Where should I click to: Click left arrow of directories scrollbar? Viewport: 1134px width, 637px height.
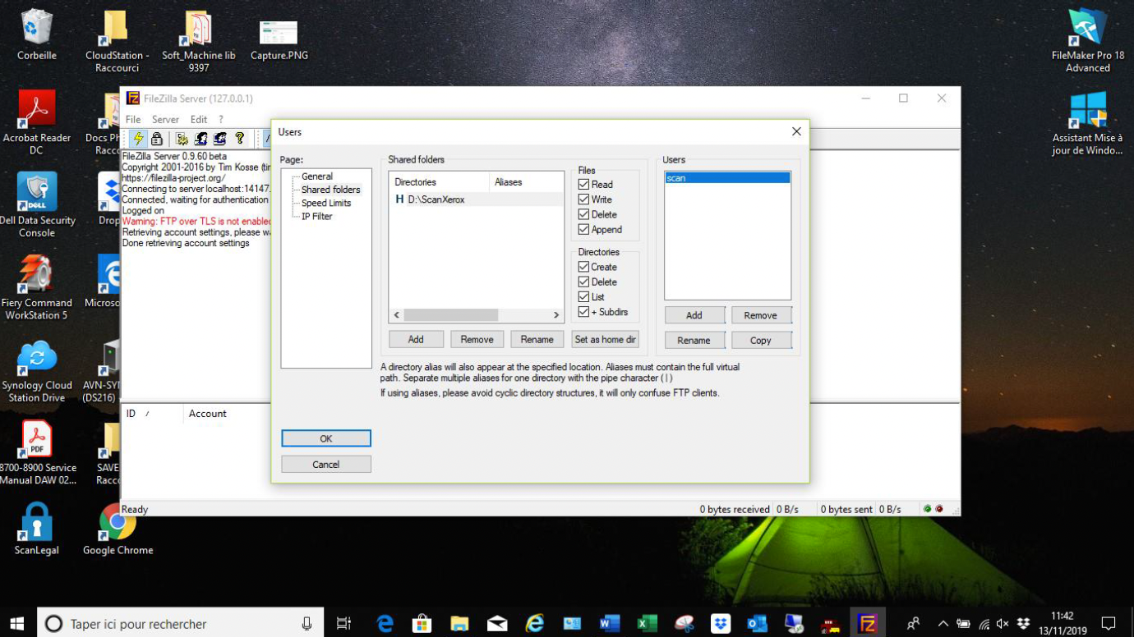[397, 315]
